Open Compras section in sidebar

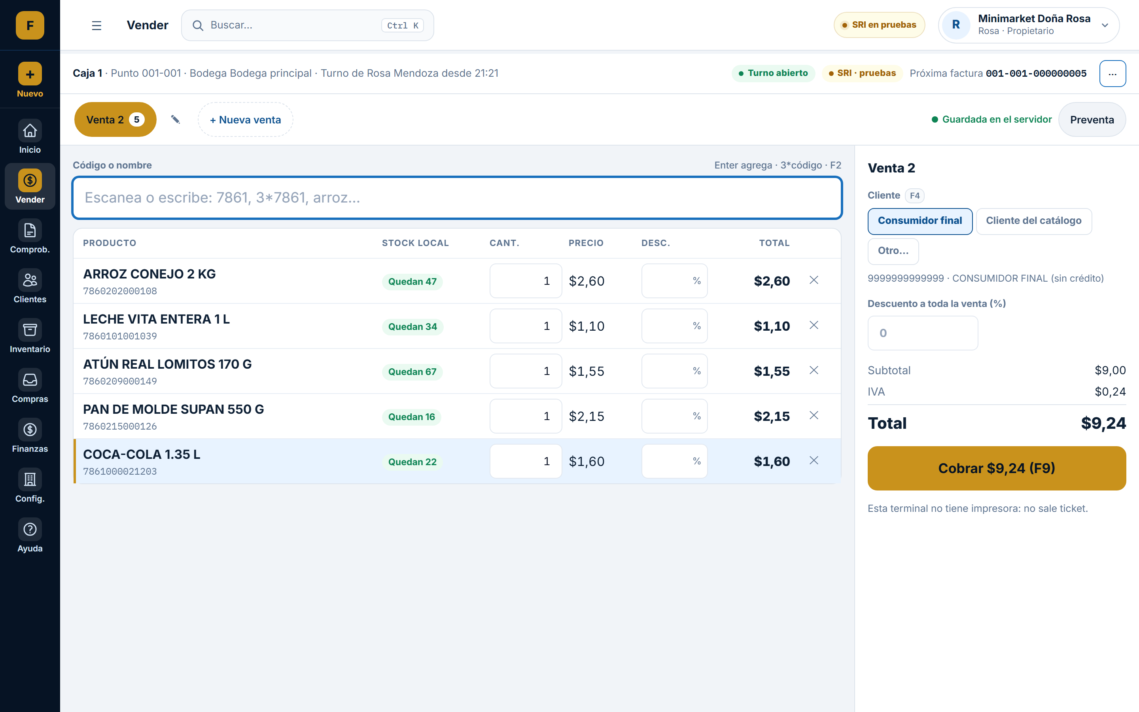pyautogui.click(x=30, y=386)
